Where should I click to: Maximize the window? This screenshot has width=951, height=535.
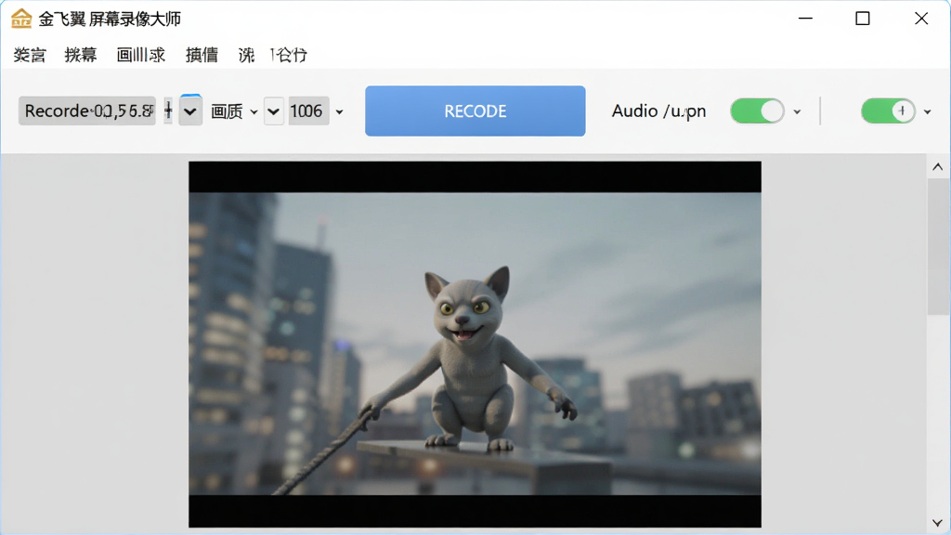(863, 19)
